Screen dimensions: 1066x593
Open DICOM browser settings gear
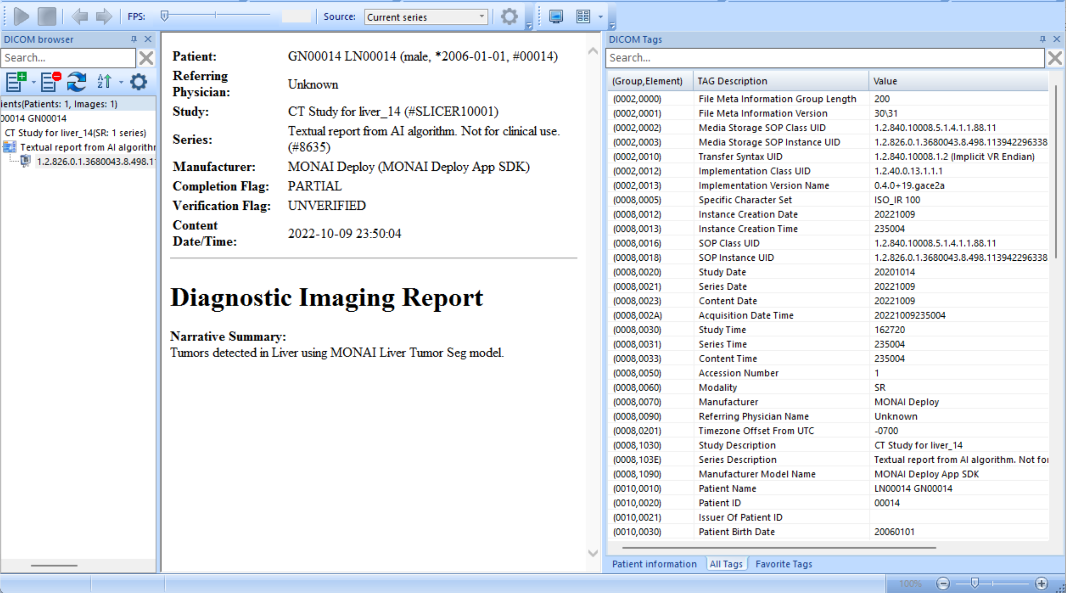click(138, 81)
